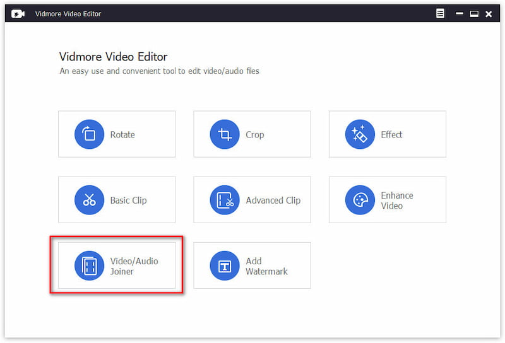Select the Effect label text
505x343 pixels.
click(391, 134)
